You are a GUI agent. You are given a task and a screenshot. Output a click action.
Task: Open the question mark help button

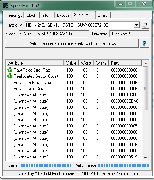tap(144, 43)
